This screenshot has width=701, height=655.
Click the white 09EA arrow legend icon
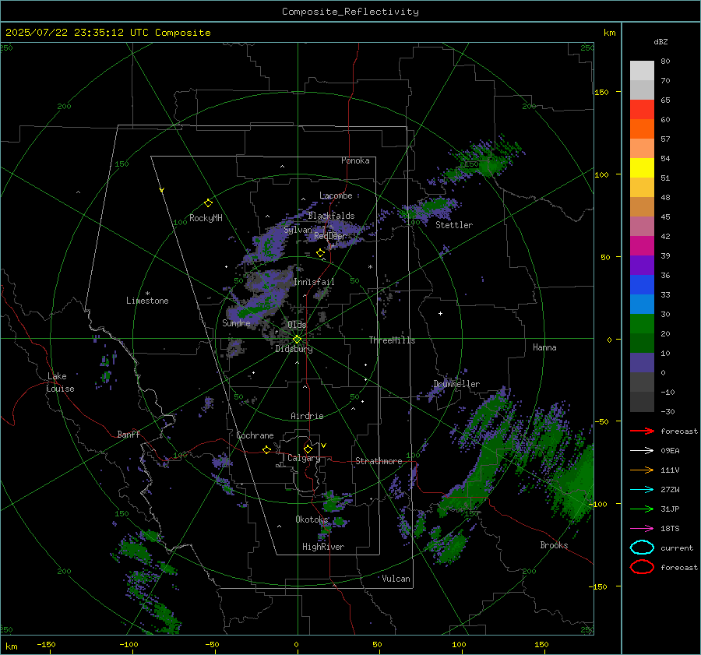[642, 451]
